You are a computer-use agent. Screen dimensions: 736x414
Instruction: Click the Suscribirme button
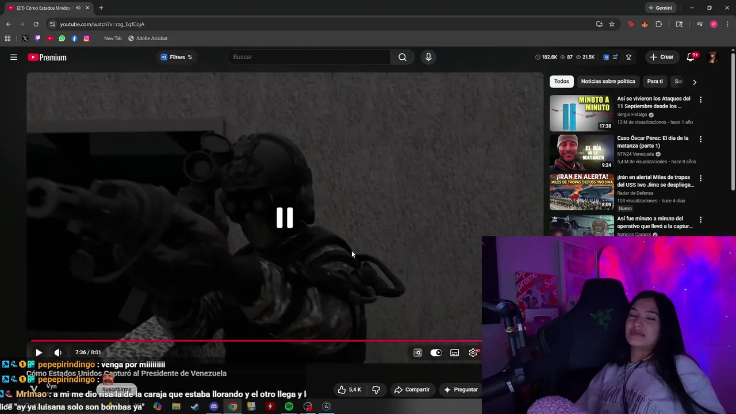[117, 389]
